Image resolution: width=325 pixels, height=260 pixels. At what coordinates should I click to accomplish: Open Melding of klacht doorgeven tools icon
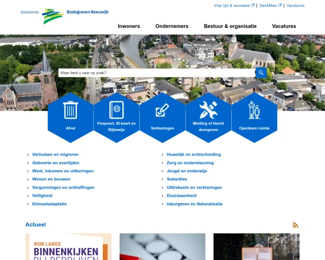pyautogui.click(x=208, y=110)
